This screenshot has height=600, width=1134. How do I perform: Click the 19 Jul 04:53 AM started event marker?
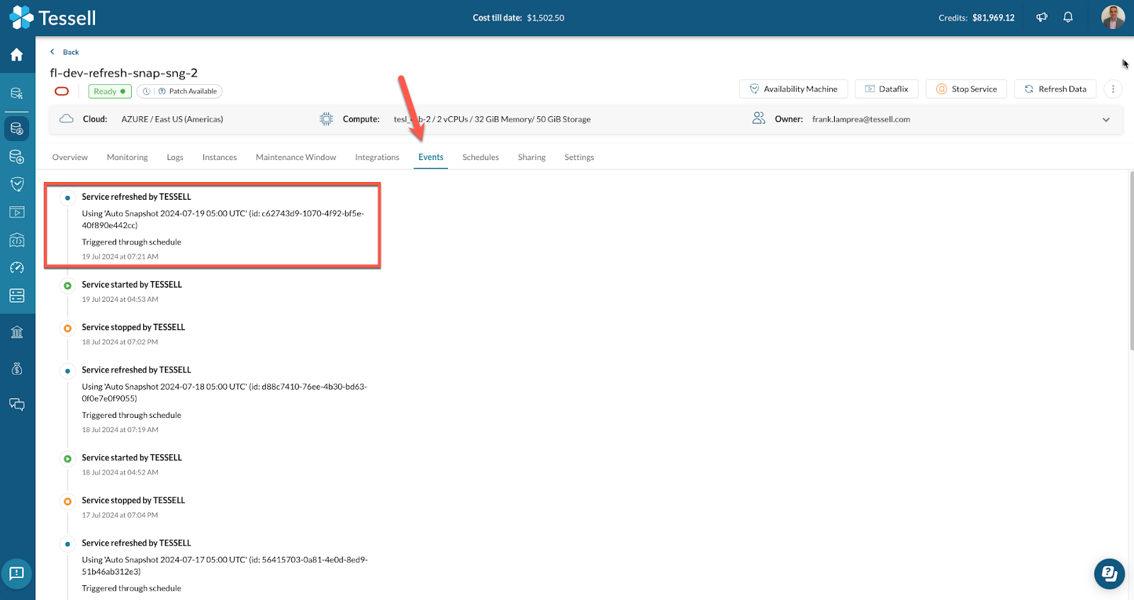click(x=67, y=285)
